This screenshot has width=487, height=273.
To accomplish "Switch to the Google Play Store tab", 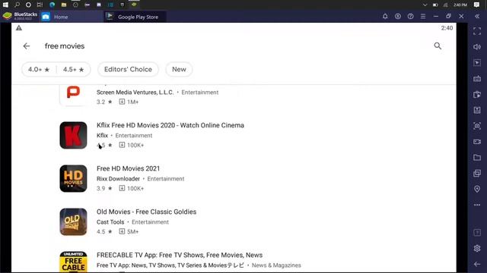I will point(135,17).
